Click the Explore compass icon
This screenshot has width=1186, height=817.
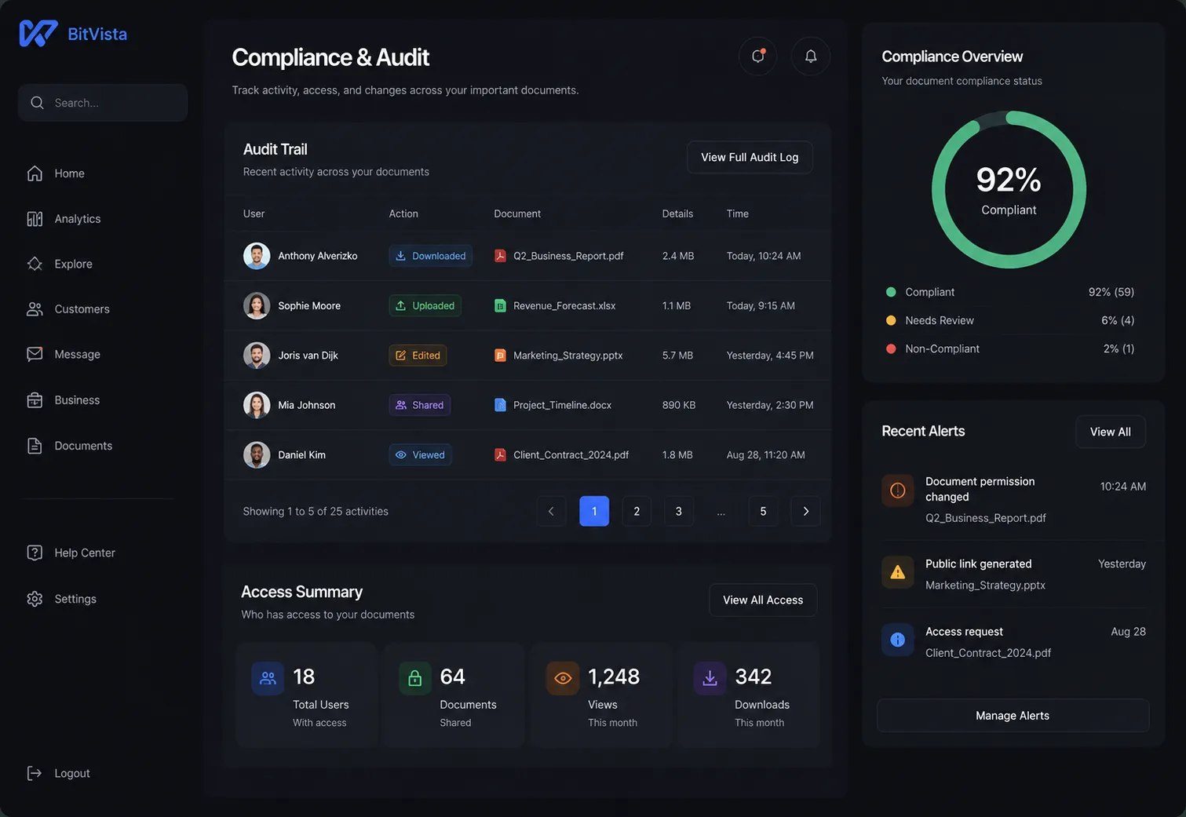tap(35, 264)
